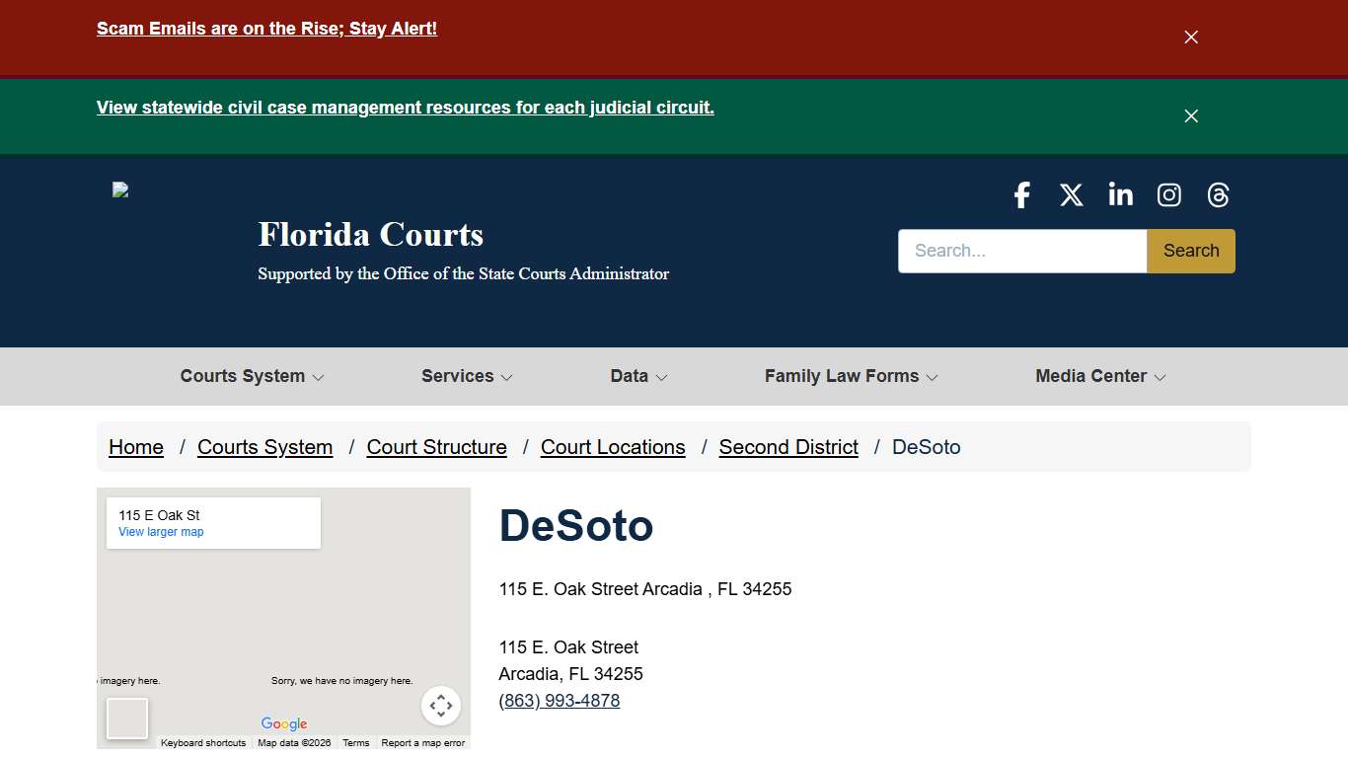Image resolution: width=1348 pixels, height=758 pixels.
Task: Open the Family Law Forms menu
Action: pyautogui.click(x=850, y=376)
